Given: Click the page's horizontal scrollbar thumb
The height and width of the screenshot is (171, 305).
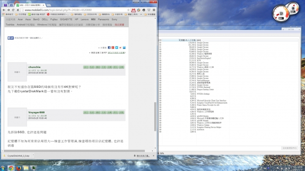Looking at the screenshot, I should [74, 151].
